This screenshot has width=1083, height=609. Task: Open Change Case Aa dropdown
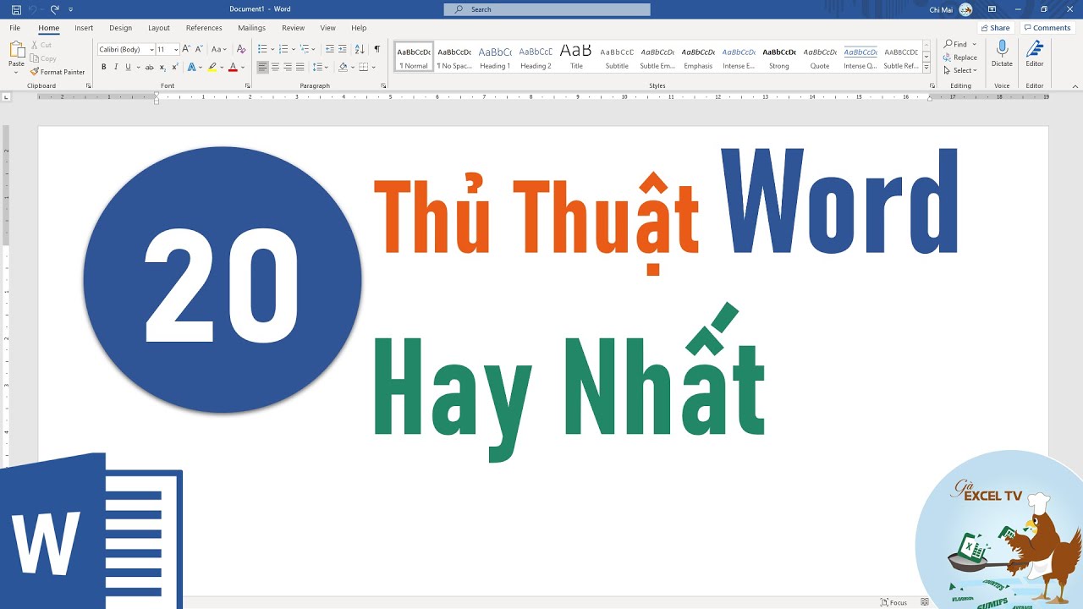tap(218, 49)
